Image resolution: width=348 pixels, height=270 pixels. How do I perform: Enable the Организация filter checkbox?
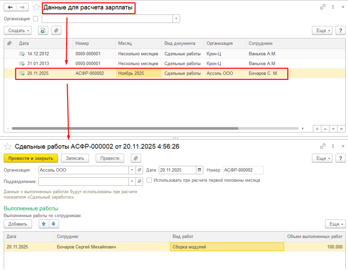pos(36,19)
